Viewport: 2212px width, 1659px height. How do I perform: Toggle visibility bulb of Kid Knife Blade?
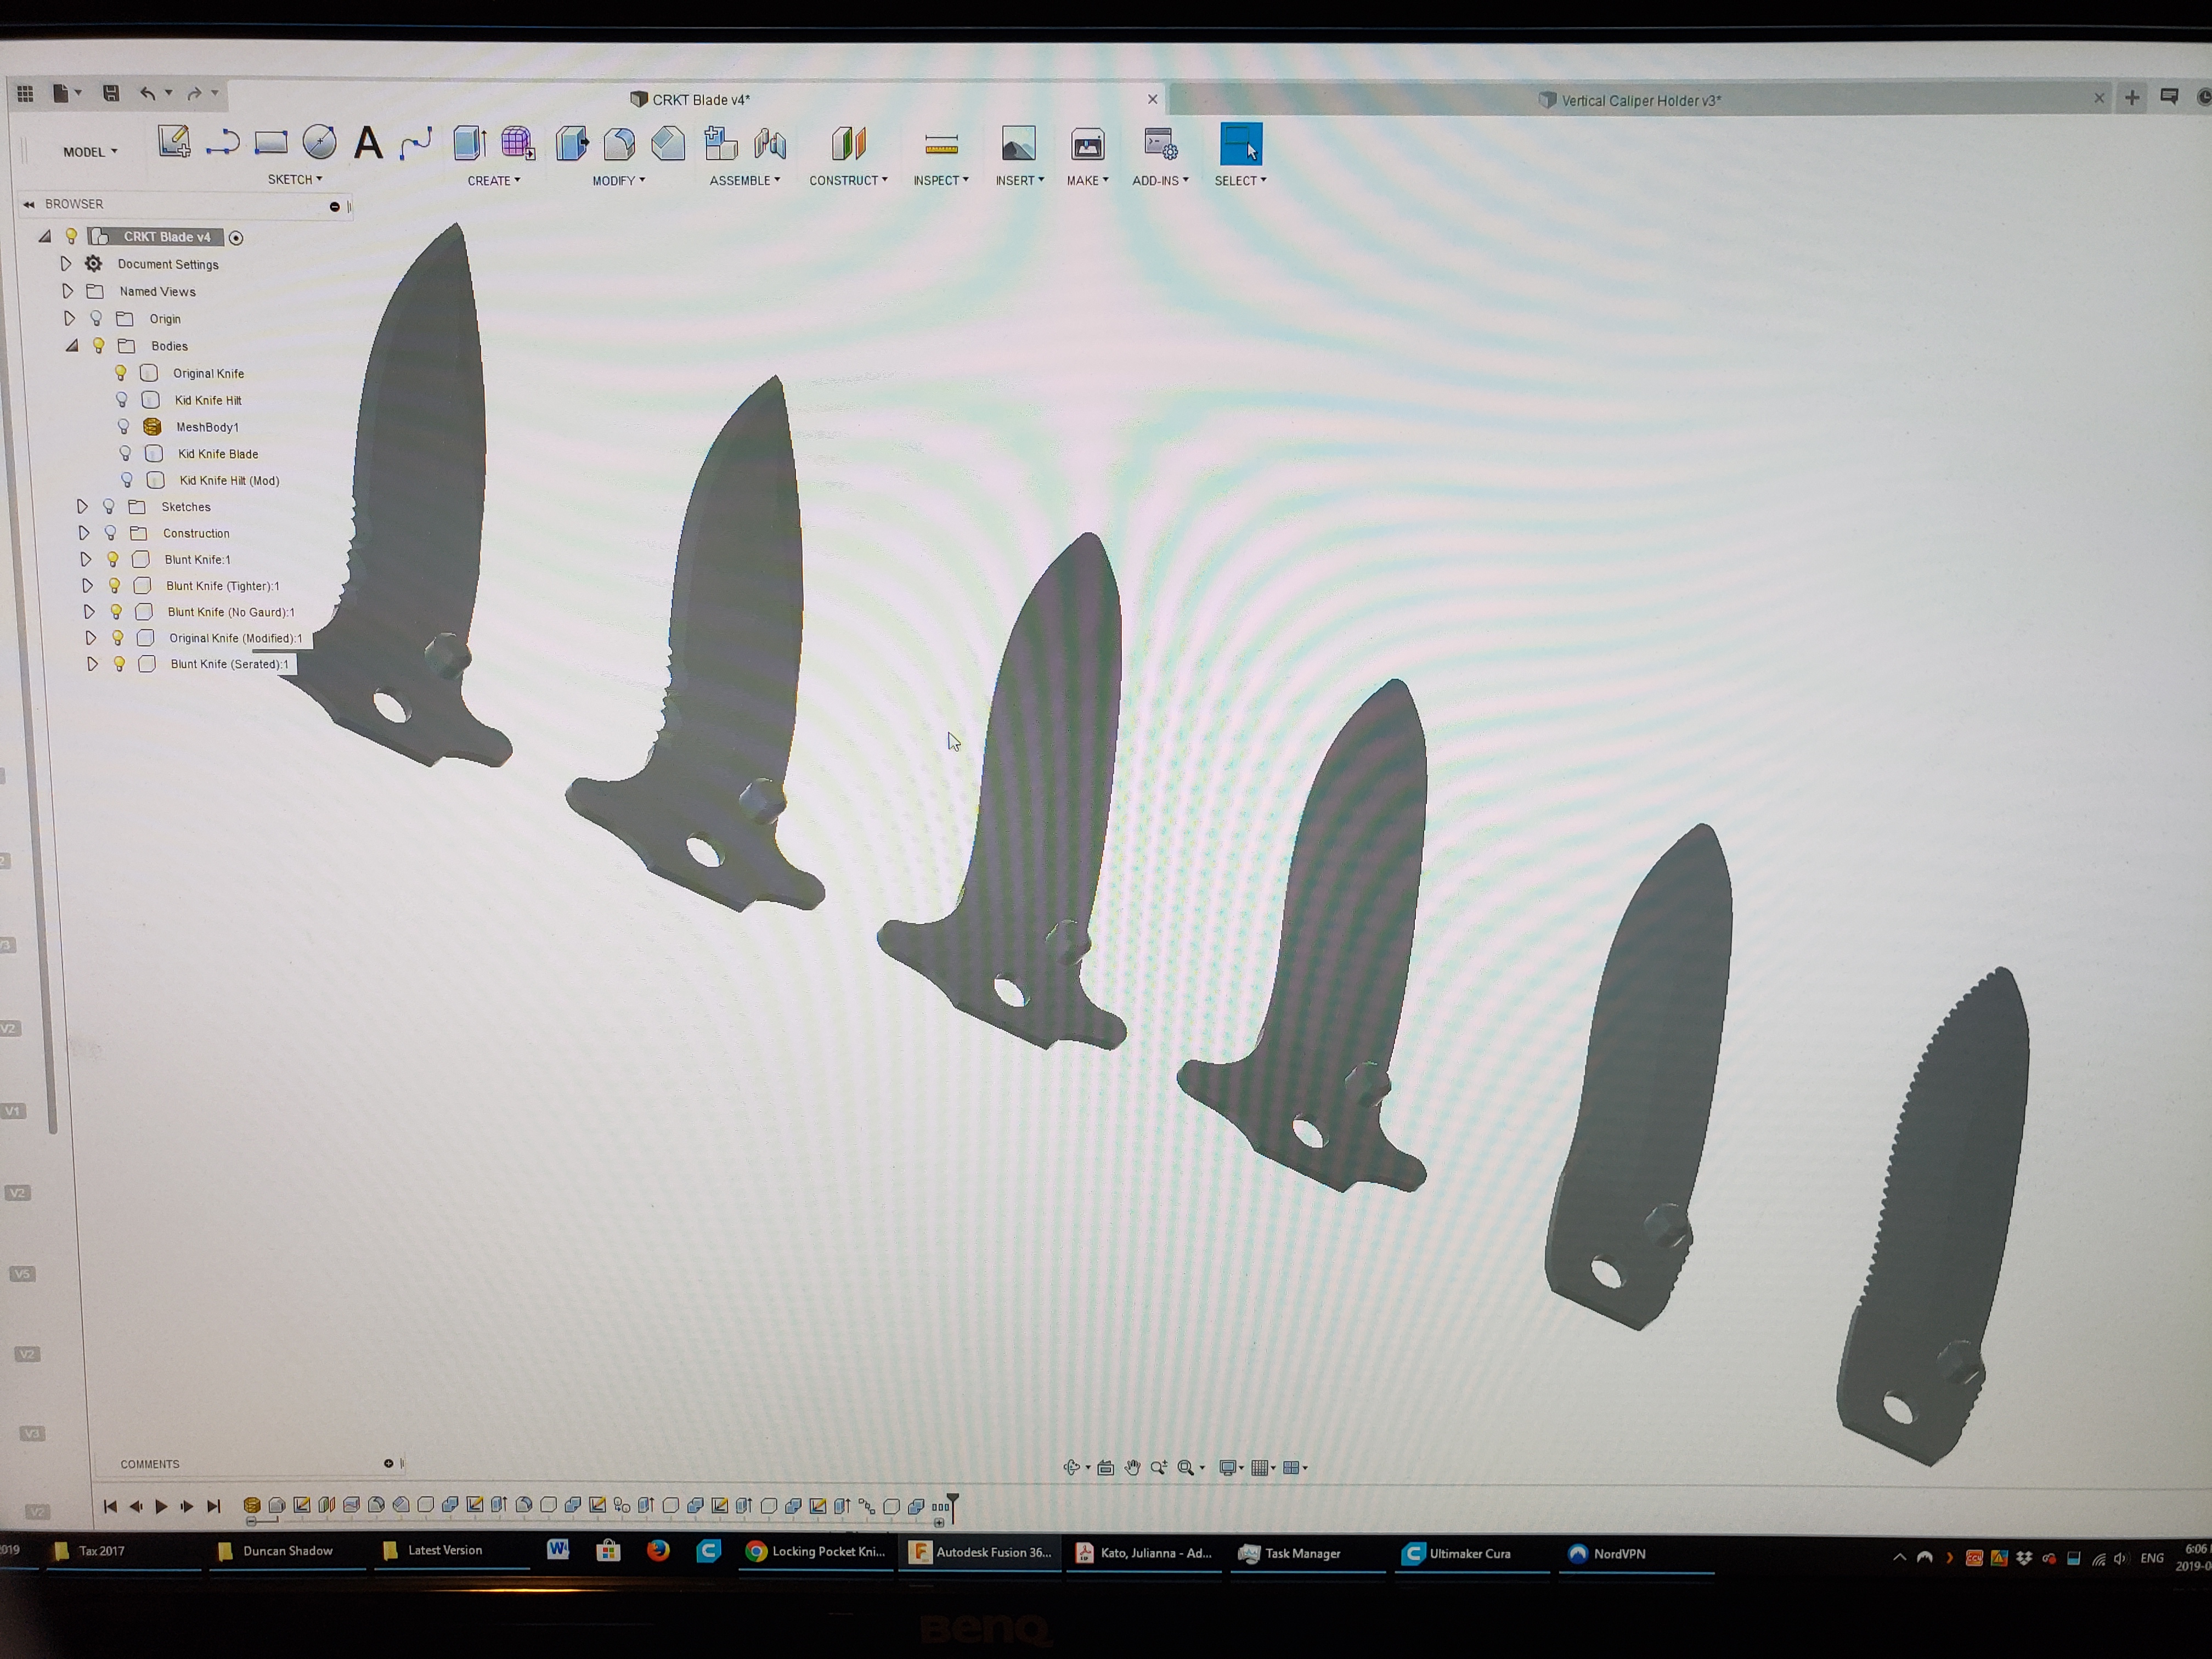point(125,454)
